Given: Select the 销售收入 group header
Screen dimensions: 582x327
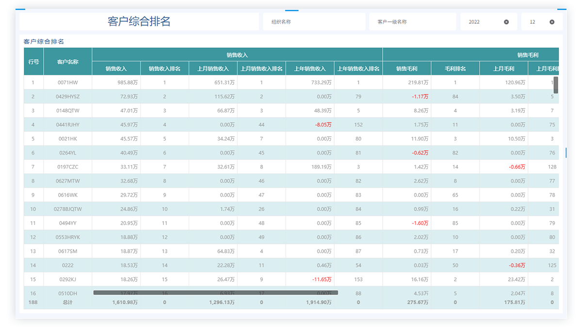Looking at the screenshot, I should (x=237, y=55).
